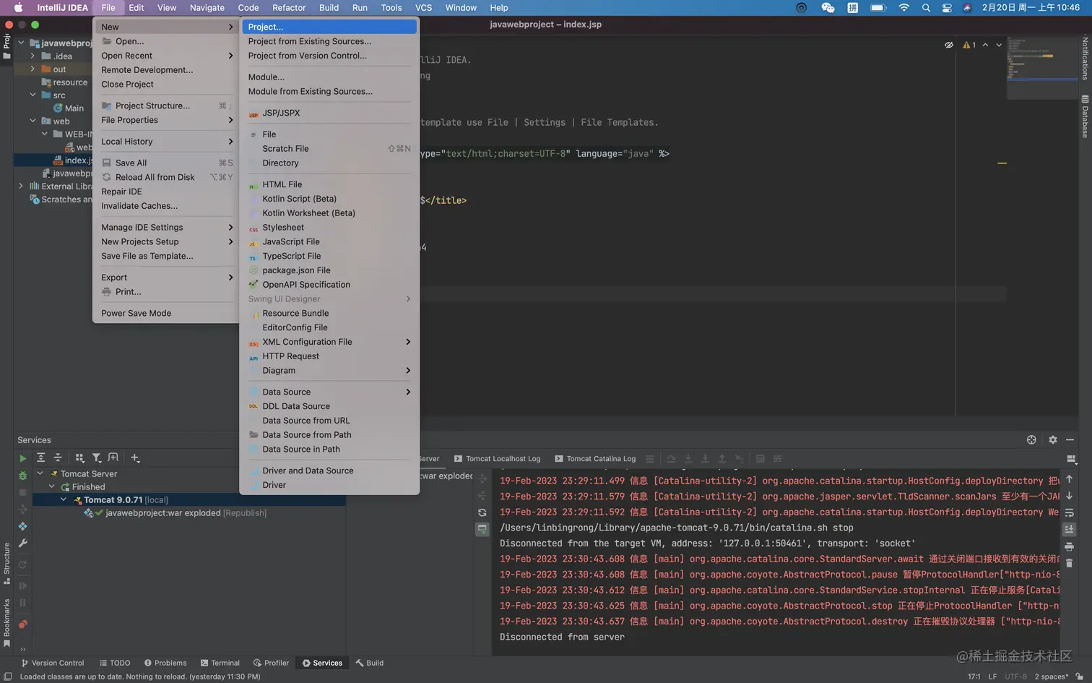Click the Wi-Fi icon in menu bar
1092x683 pixels.
click(x=903, y=8)
